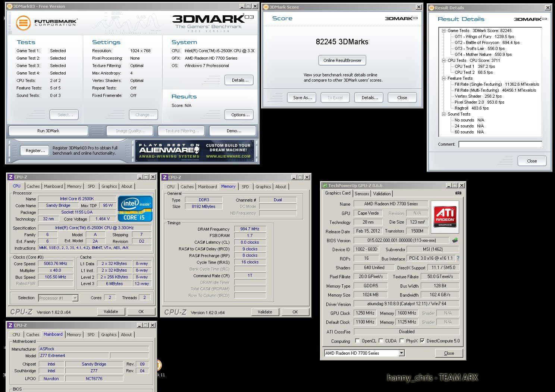
Task: Click the CPU-Z Z icon in the Memory window title bar
Action: (x=164, y=177)
